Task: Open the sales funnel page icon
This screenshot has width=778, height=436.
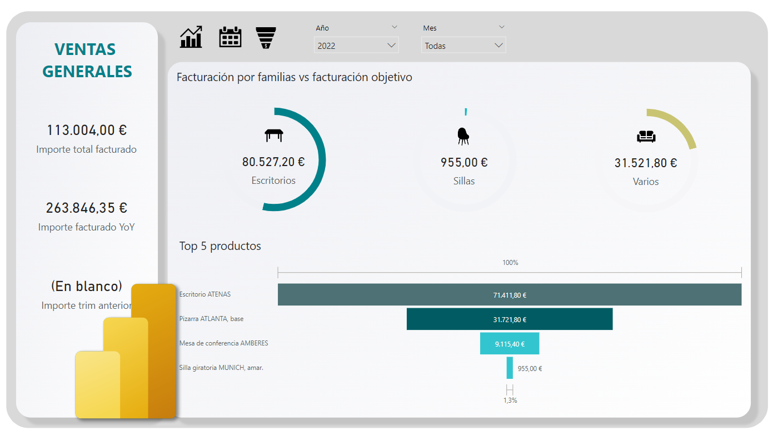Action: pos(266,38)
